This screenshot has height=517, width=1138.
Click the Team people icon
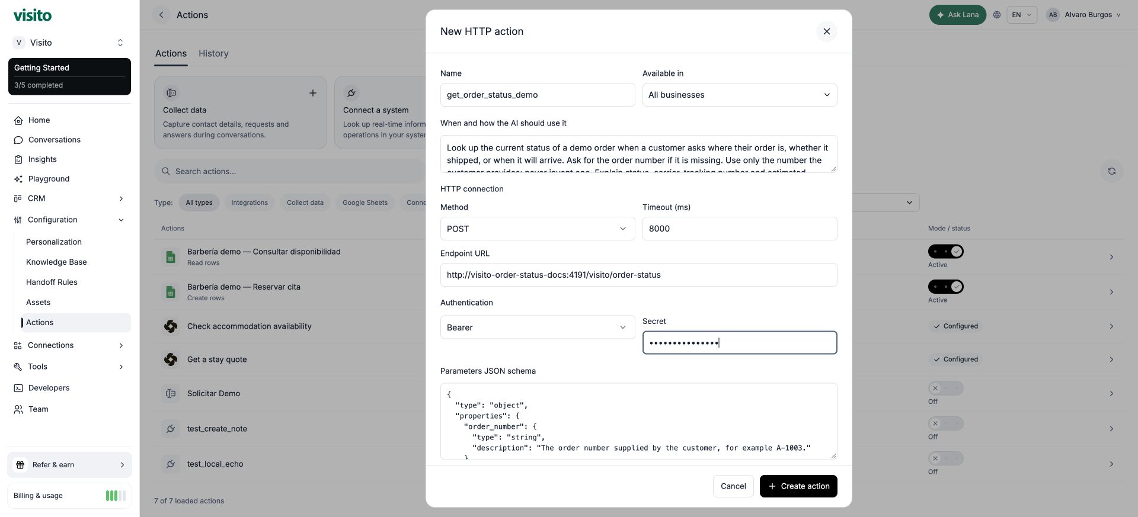pyautogui.click(x=18, y=409)
